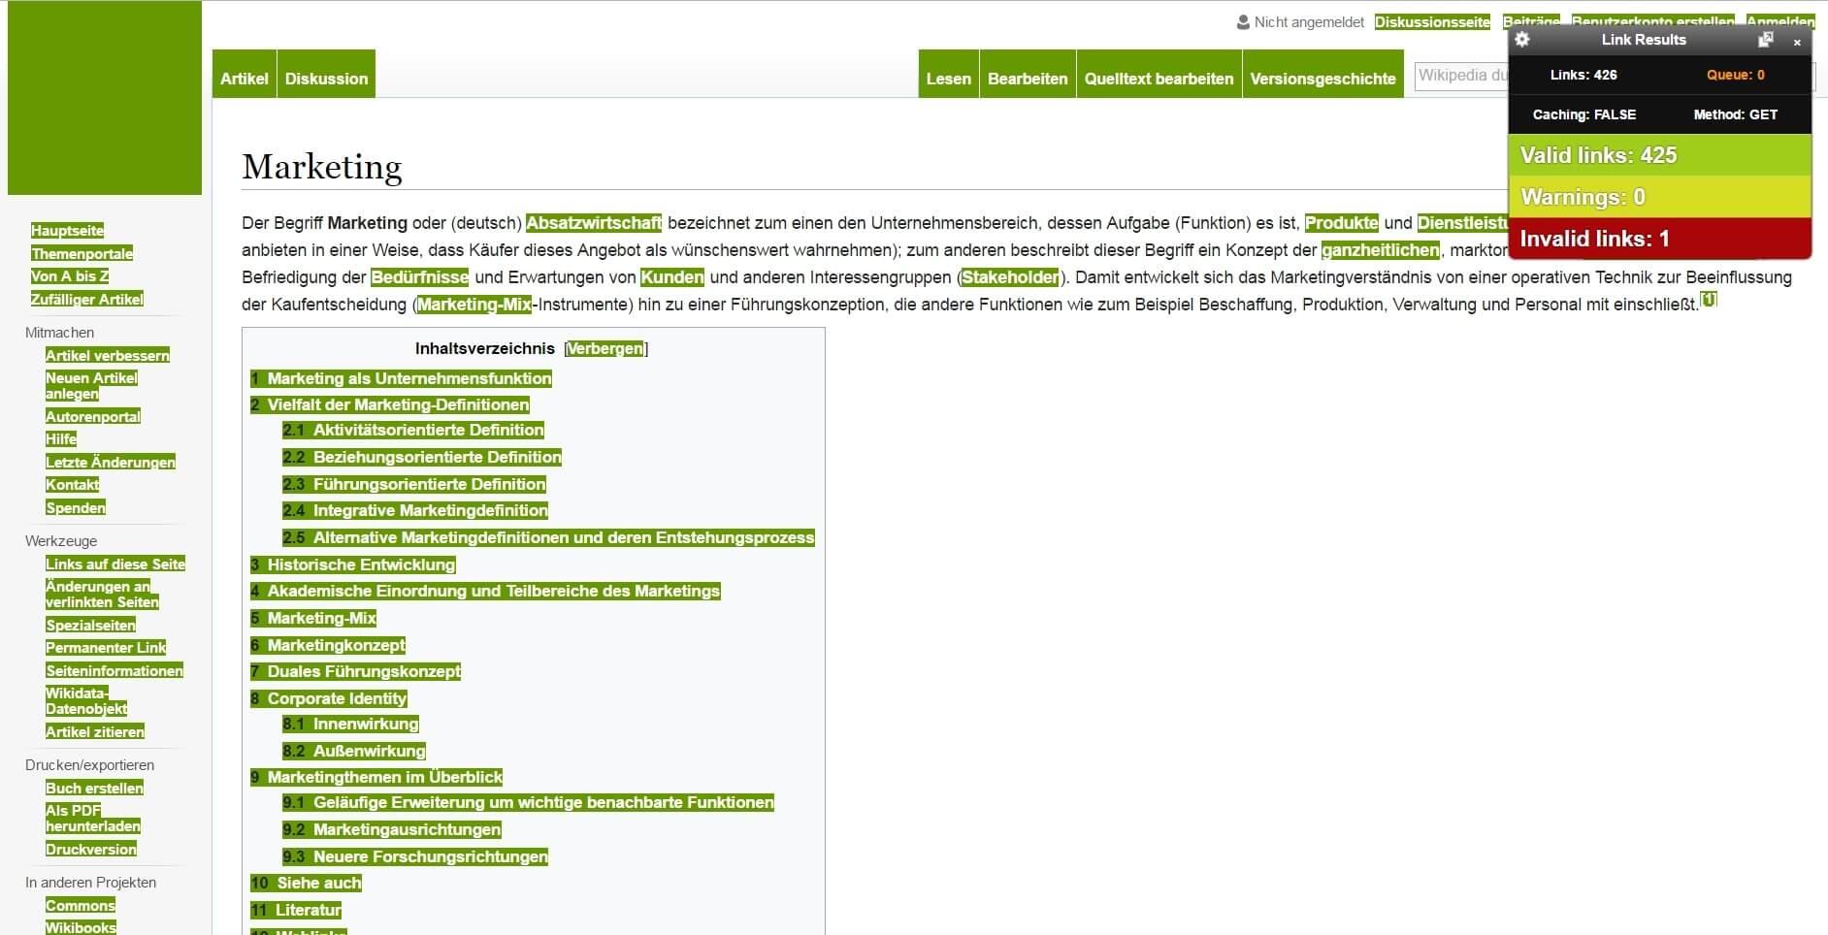Viewport: 1828px width, 935px height.
Task: Open Versionsgeschichte tab
Action: click(1323, 79)
